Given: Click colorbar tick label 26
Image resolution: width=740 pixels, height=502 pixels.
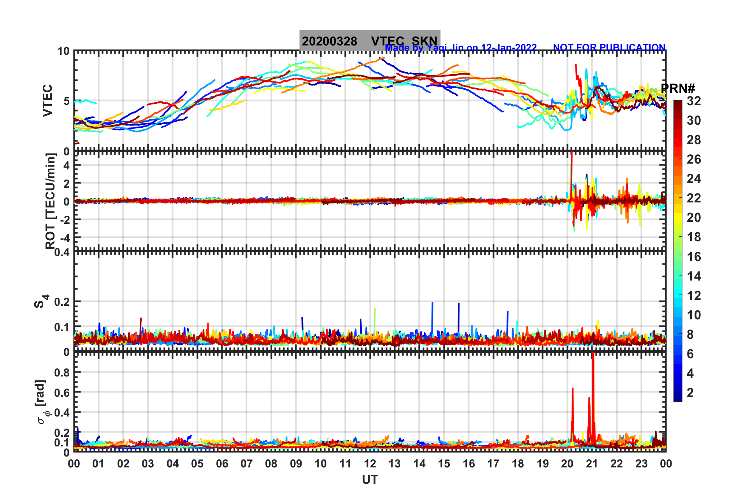Looking at the screenshot, I should pos(694,159).
